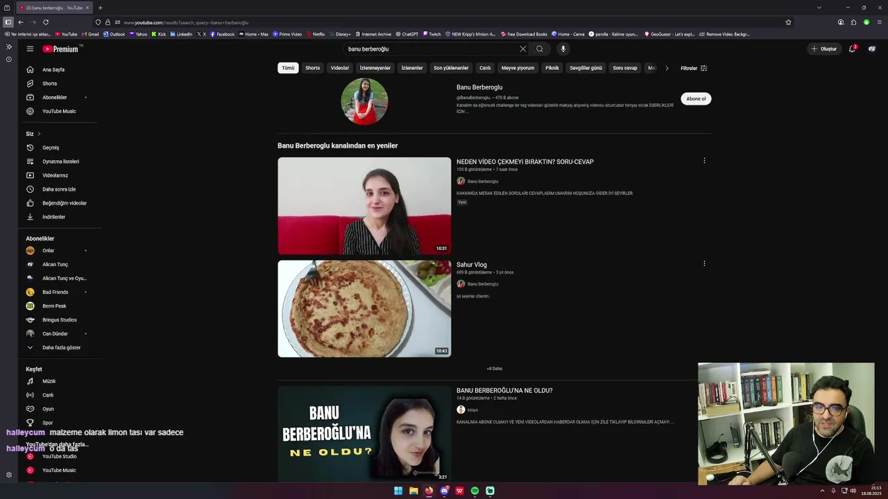Open the Sahur Vlog video title
The width and height of the screenshot is (888, 499).
click(x=472, y=265)
